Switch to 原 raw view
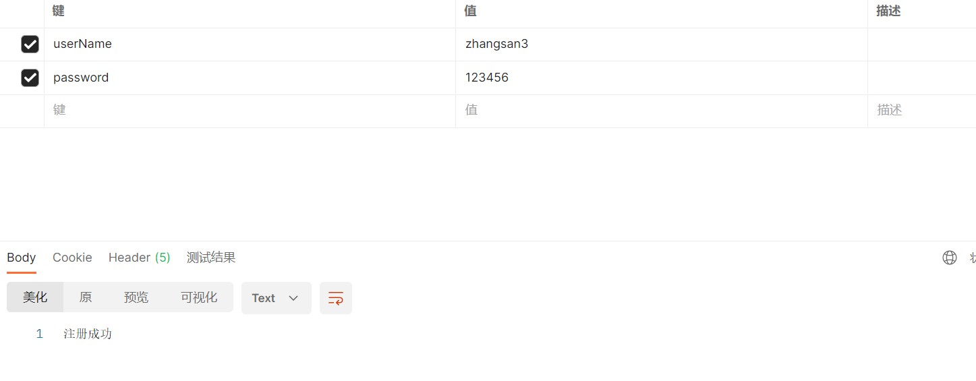Viewport: 976px width, 381px height. coord(86,297)
